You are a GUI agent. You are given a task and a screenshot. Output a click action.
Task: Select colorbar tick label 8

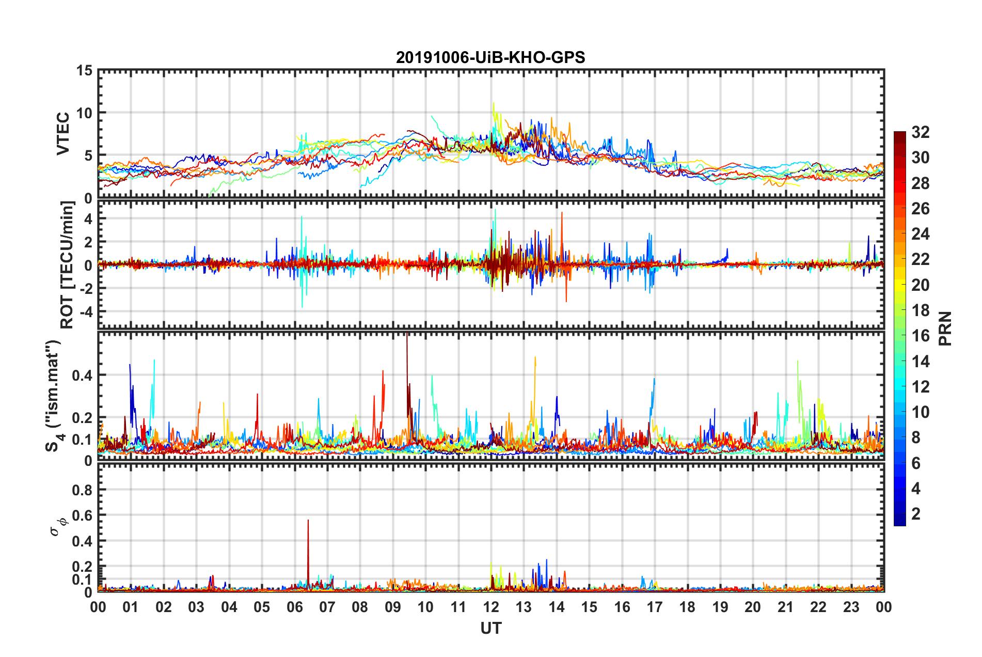[916, 437]
